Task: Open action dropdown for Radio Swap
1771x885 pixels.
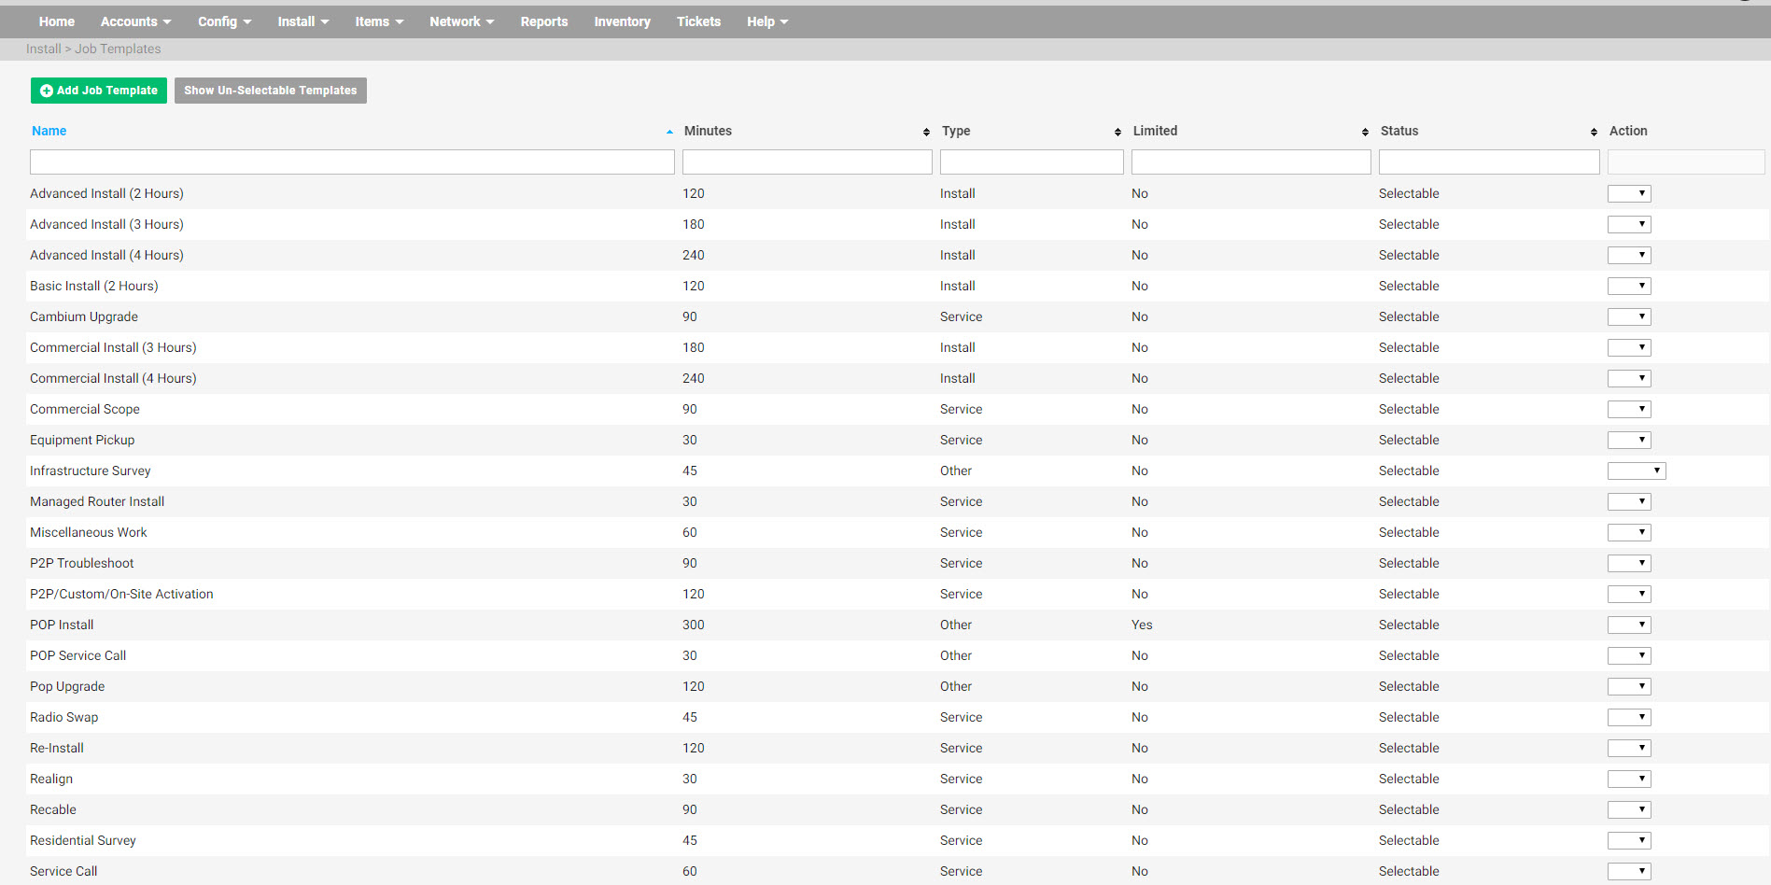Action: point(1629,717)
